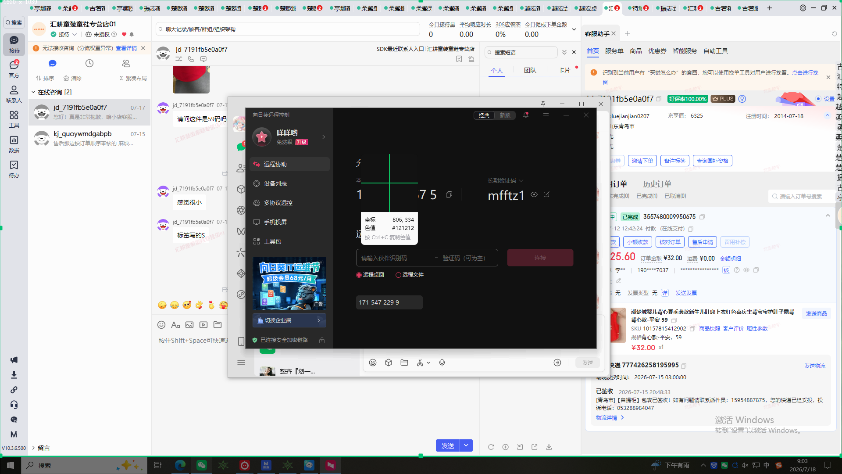The image size is (842, 474).
Task: Switch to the 优惠券 tab
Action: click(657, 51)
